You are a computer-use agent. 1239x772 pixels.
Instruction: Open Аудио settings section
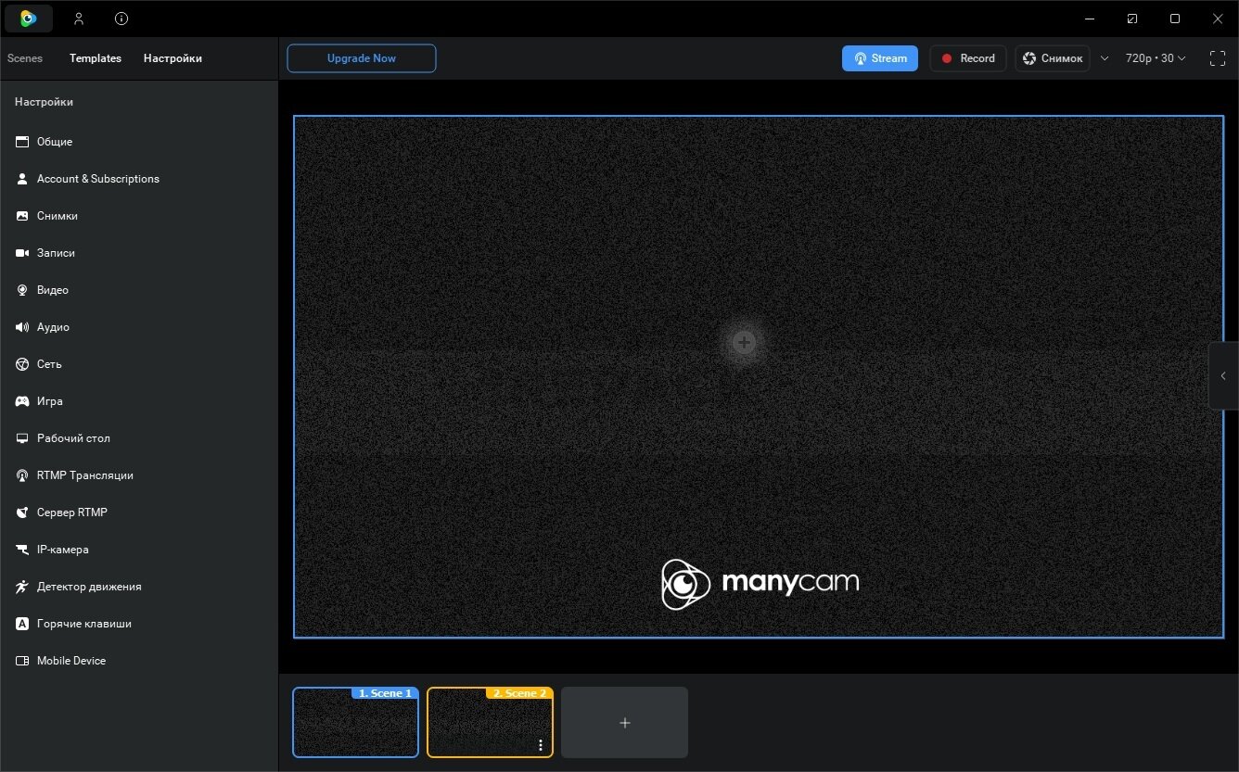[x=139, y=327]
